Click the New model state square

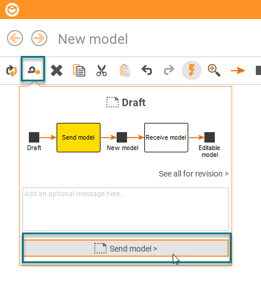point(122,137)
